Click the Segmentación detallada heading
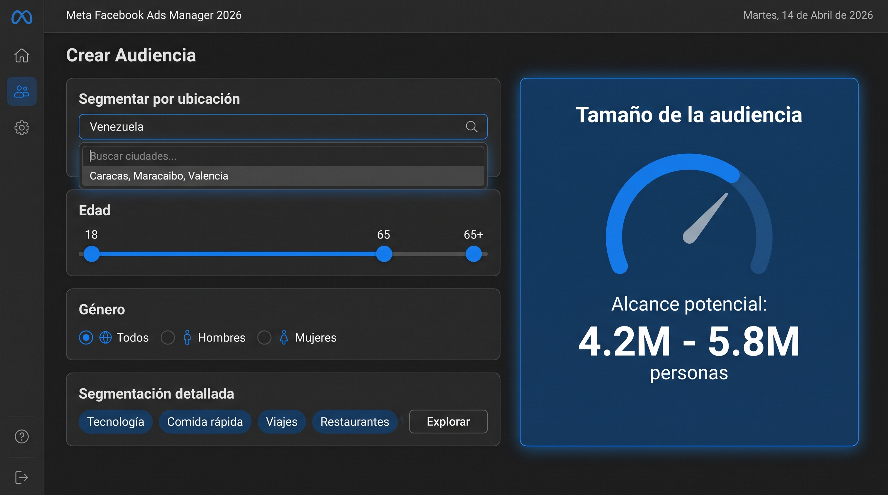This screenshot has width=888, height=495. click(156, 394)
